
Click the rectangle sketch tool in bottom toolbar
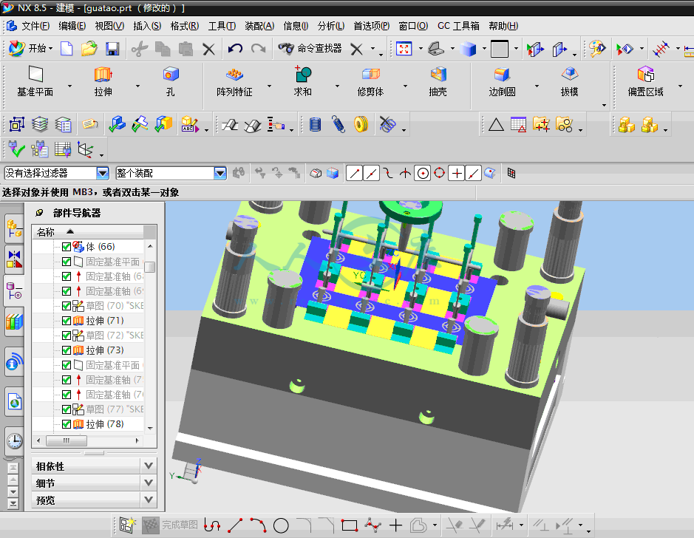[349, 525]
